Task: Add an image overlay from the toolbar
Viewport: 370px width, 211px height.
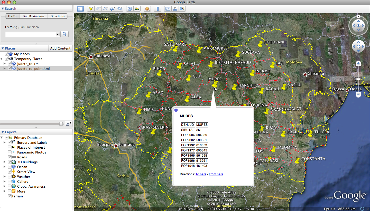Action: 112,9
